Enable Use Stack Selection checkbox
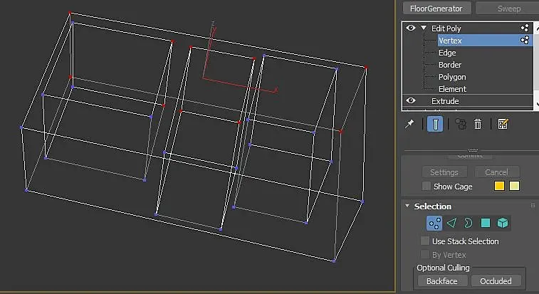Screen dimensions: 539x294 click(x=425, y=241)
